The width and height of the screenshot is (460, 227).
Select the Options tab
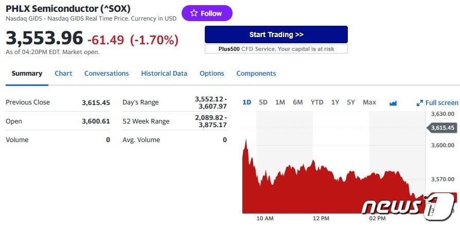tap(212, 73)
